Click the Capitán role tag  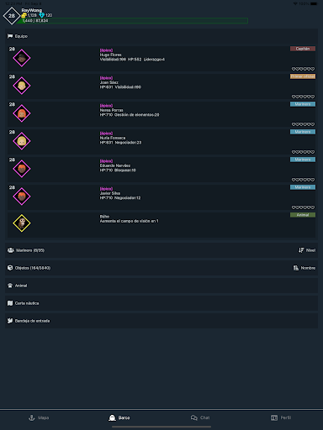pos(303,49)
